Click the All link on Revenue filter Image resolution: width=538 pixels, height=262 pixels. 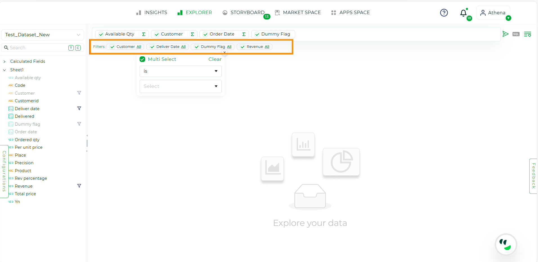(x=266, y=47)
